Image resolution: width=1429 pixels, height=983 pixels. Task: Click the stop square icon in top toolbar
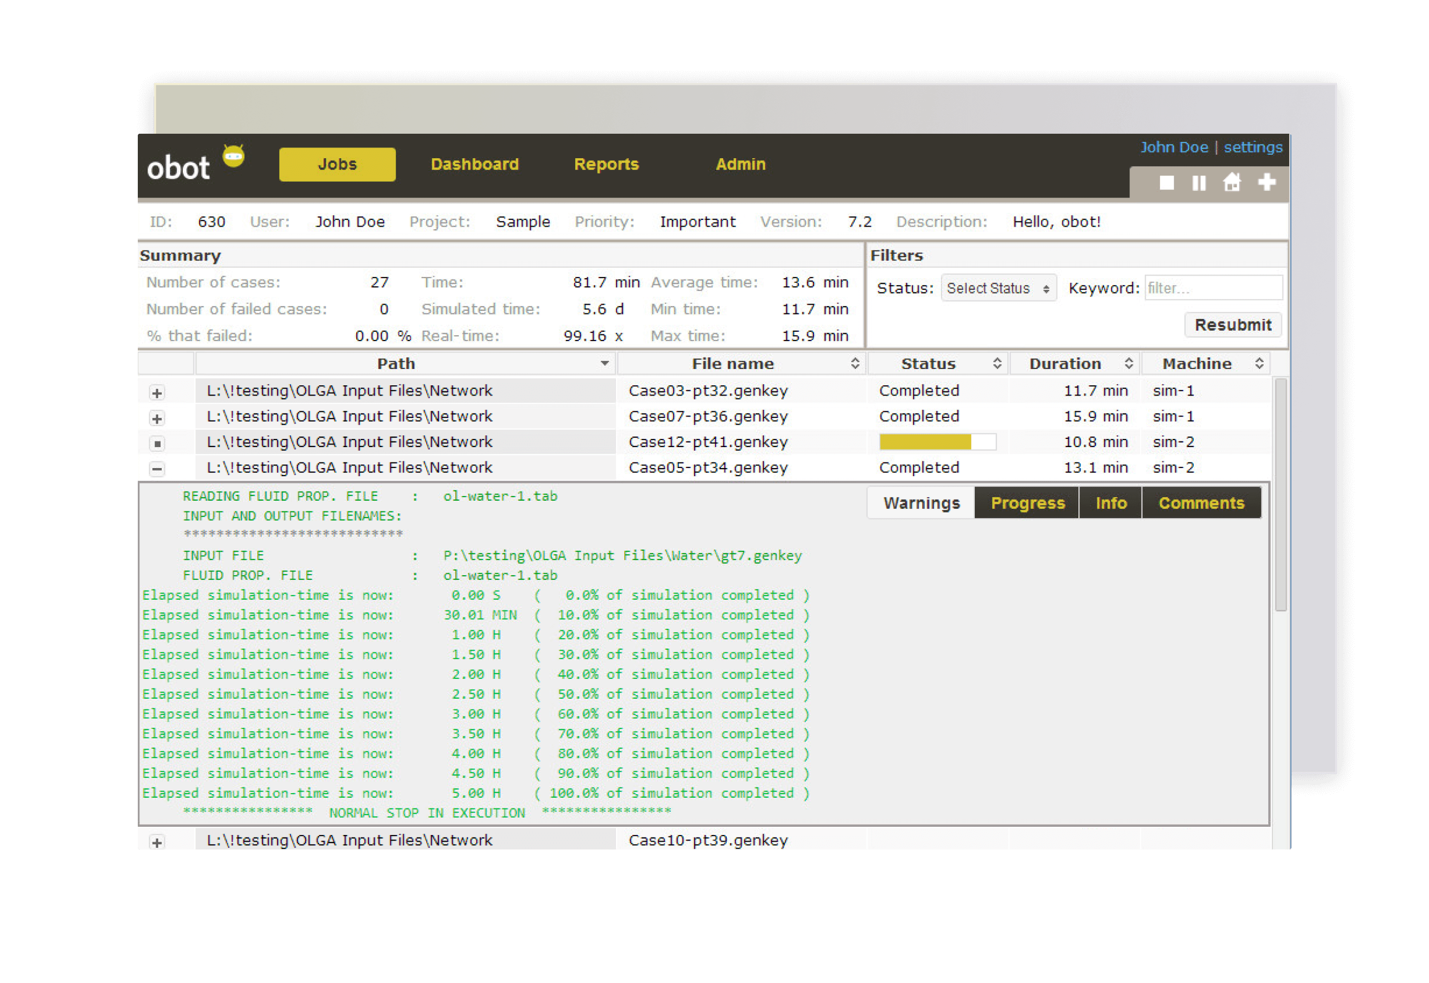coord(1166,183)
